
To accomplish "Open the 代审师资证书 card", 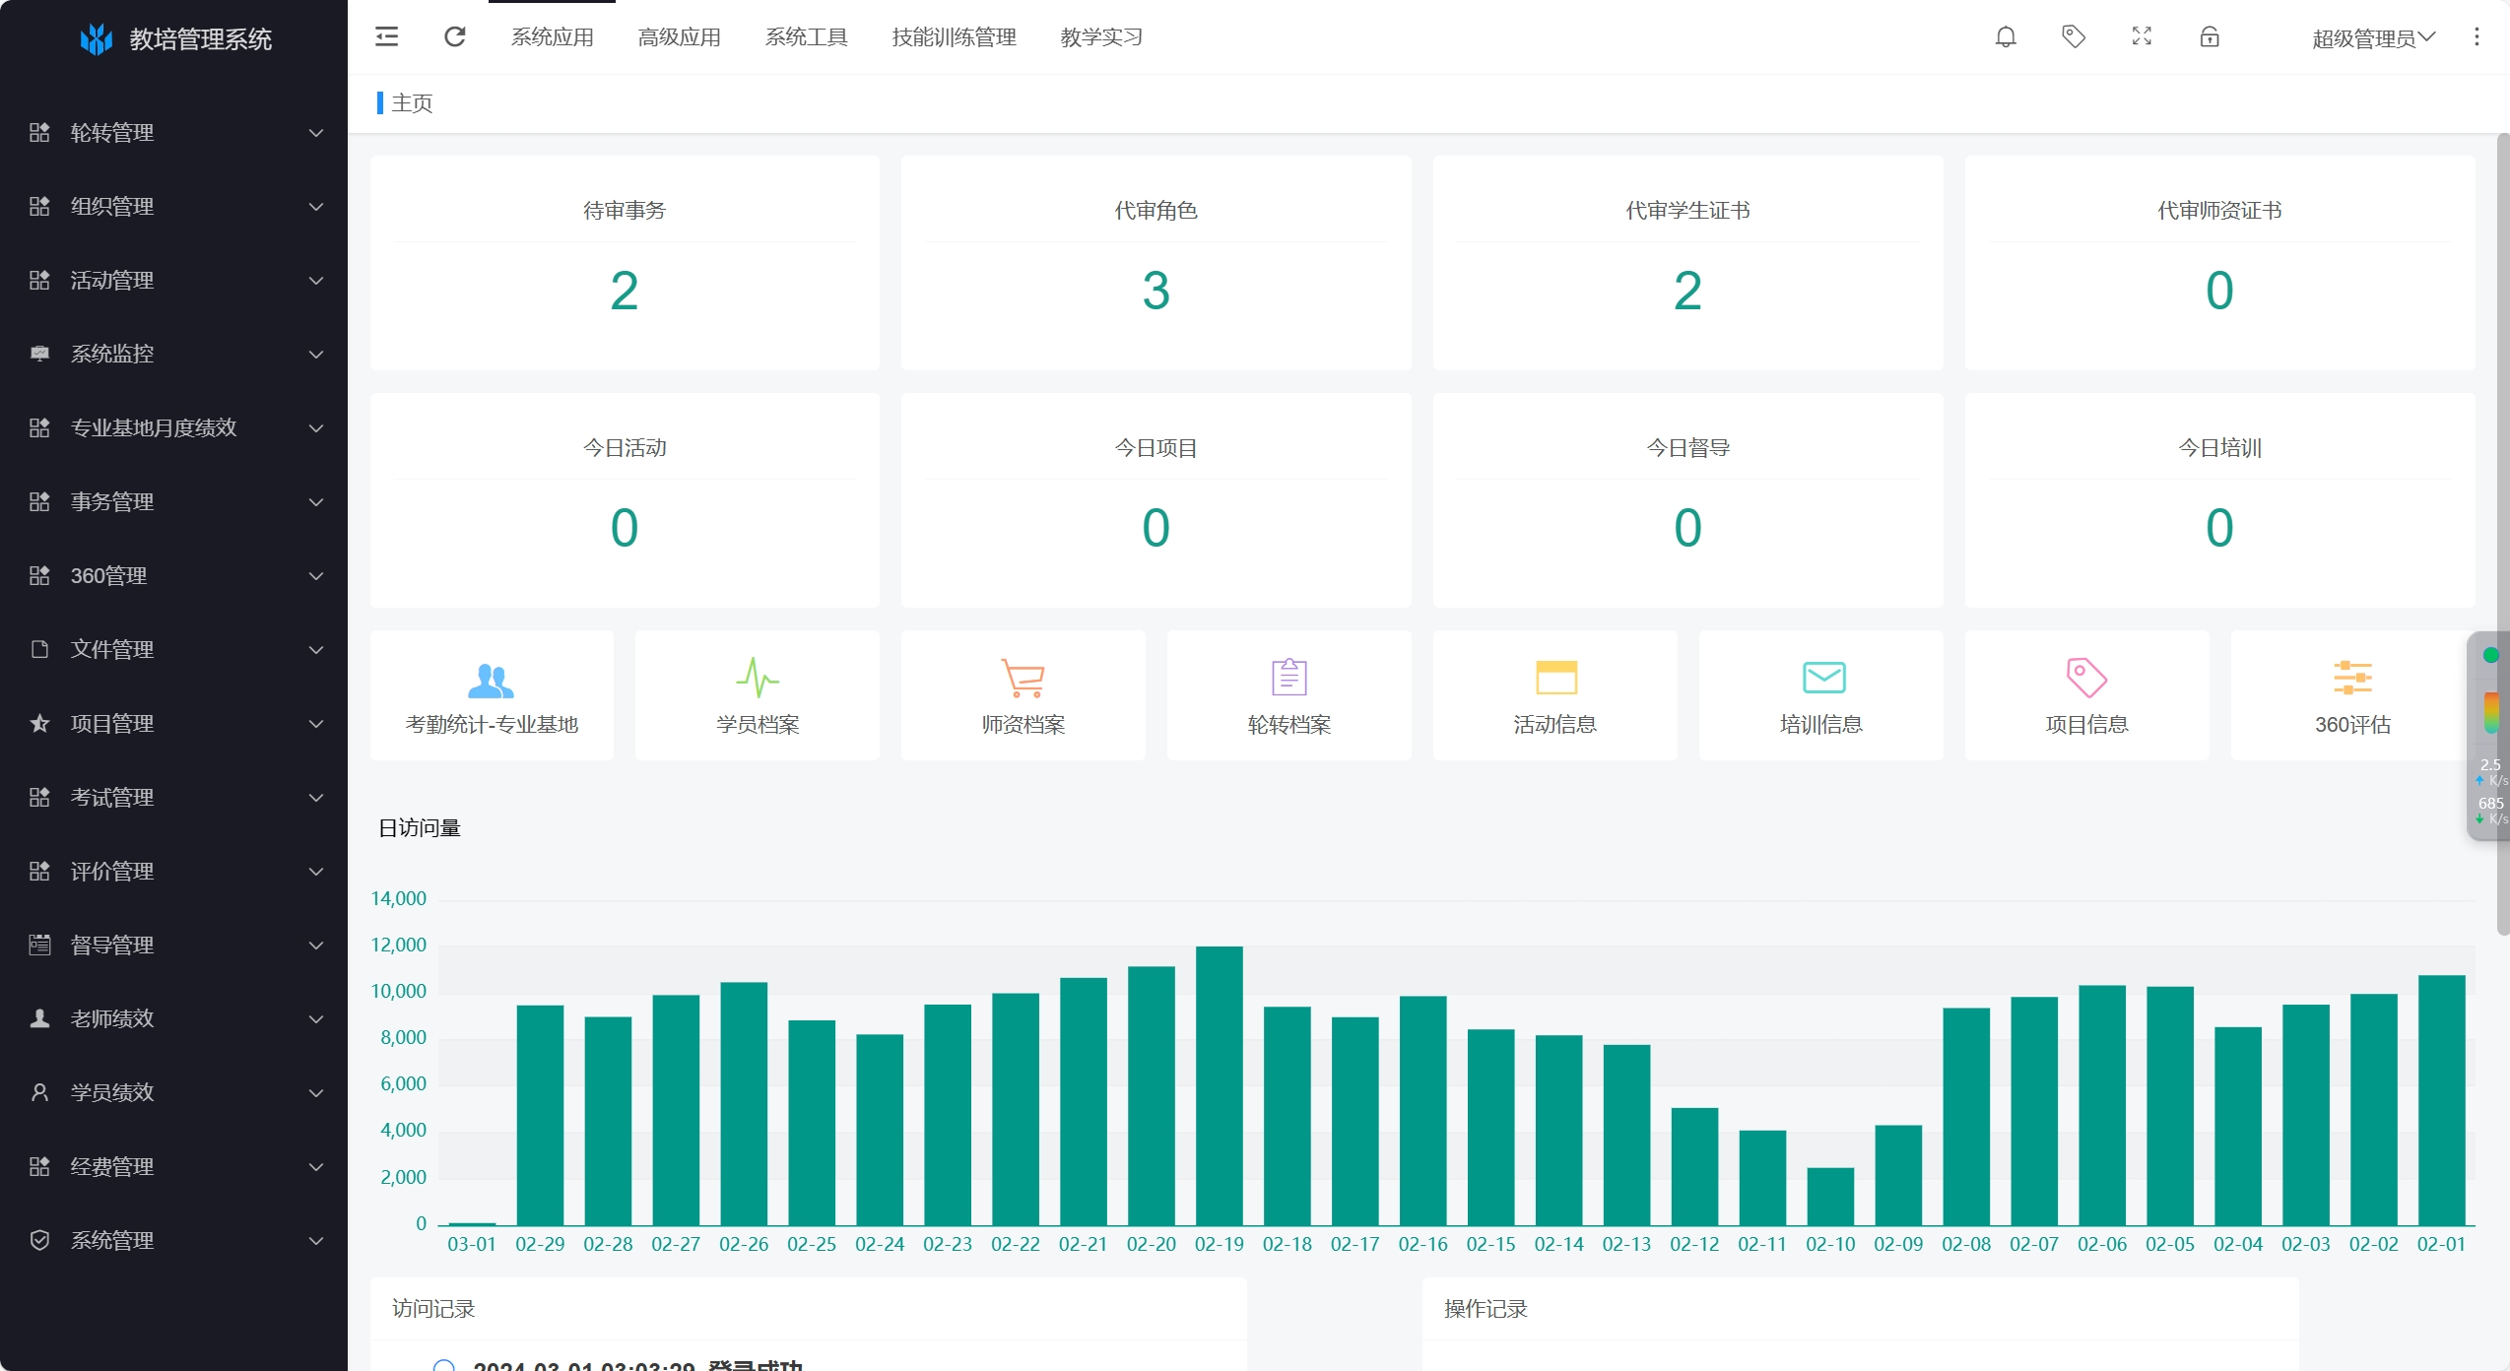I will (2219, 263).
